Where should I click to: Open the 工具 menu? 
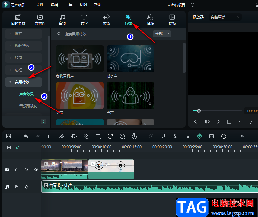[69, 5]
